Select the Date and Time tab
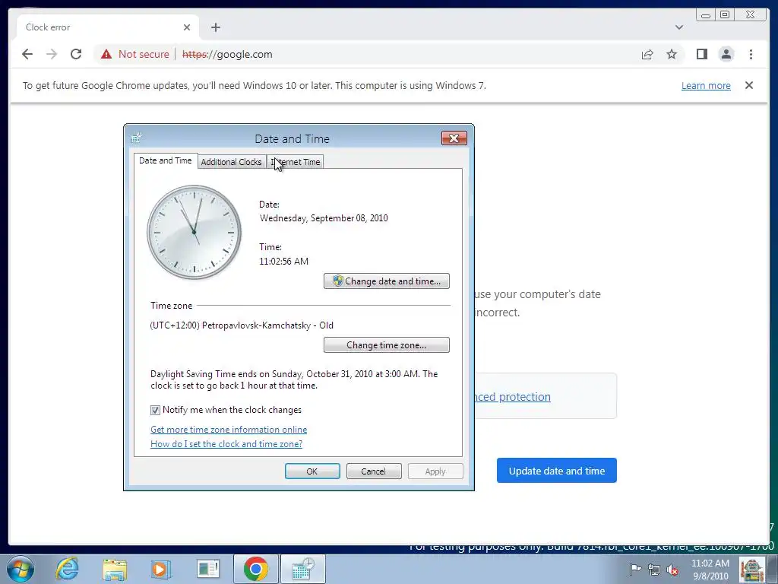Screen dimensions: 778x584 tap(165, 160)
